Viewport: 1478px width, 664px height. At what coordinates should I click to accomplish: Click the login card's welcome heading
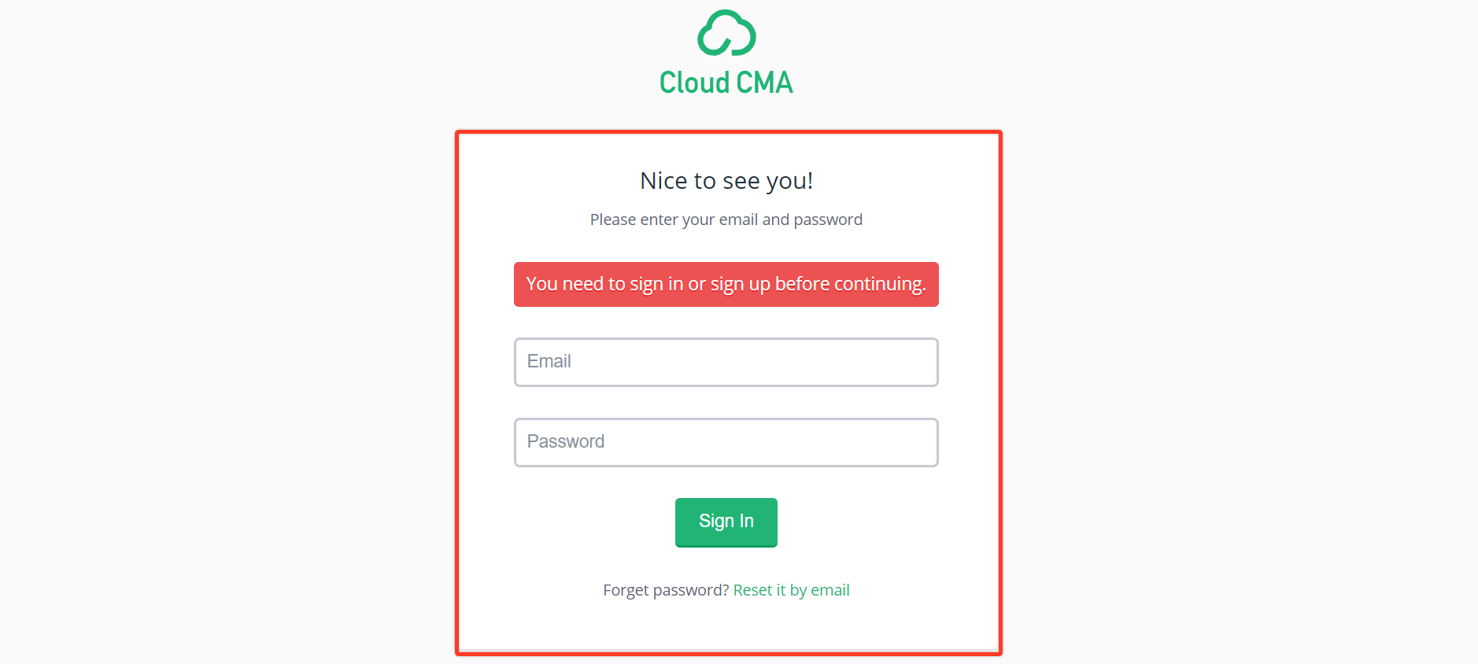726,181
